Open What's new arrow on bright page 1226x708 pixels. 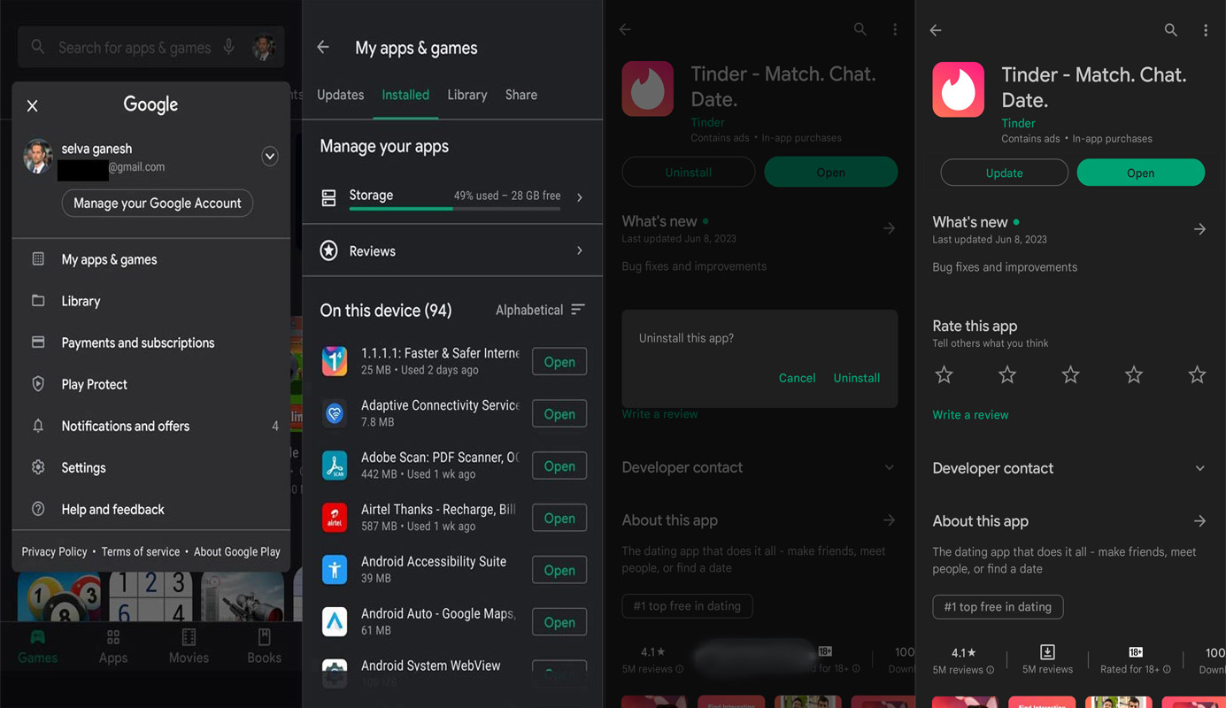click(1199, 229)
